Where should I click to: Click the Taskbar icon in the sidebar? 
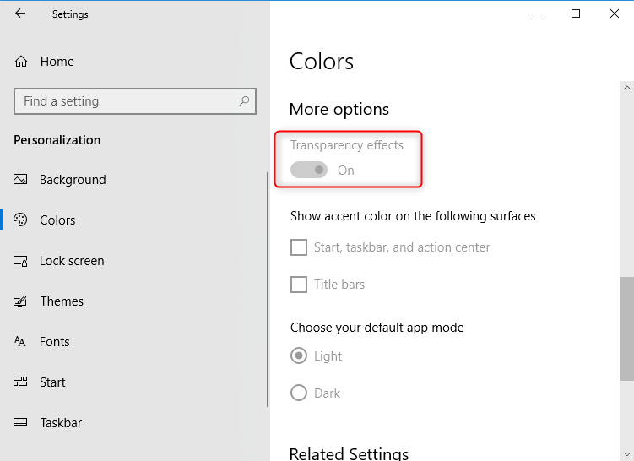coord(21,423)
